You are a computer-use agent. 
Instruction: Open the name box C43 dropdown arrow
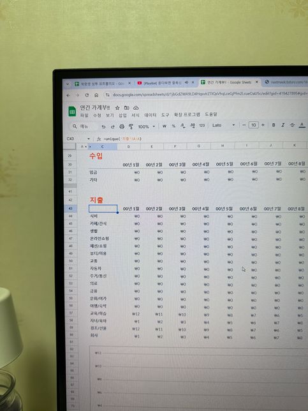pos(89,139)
